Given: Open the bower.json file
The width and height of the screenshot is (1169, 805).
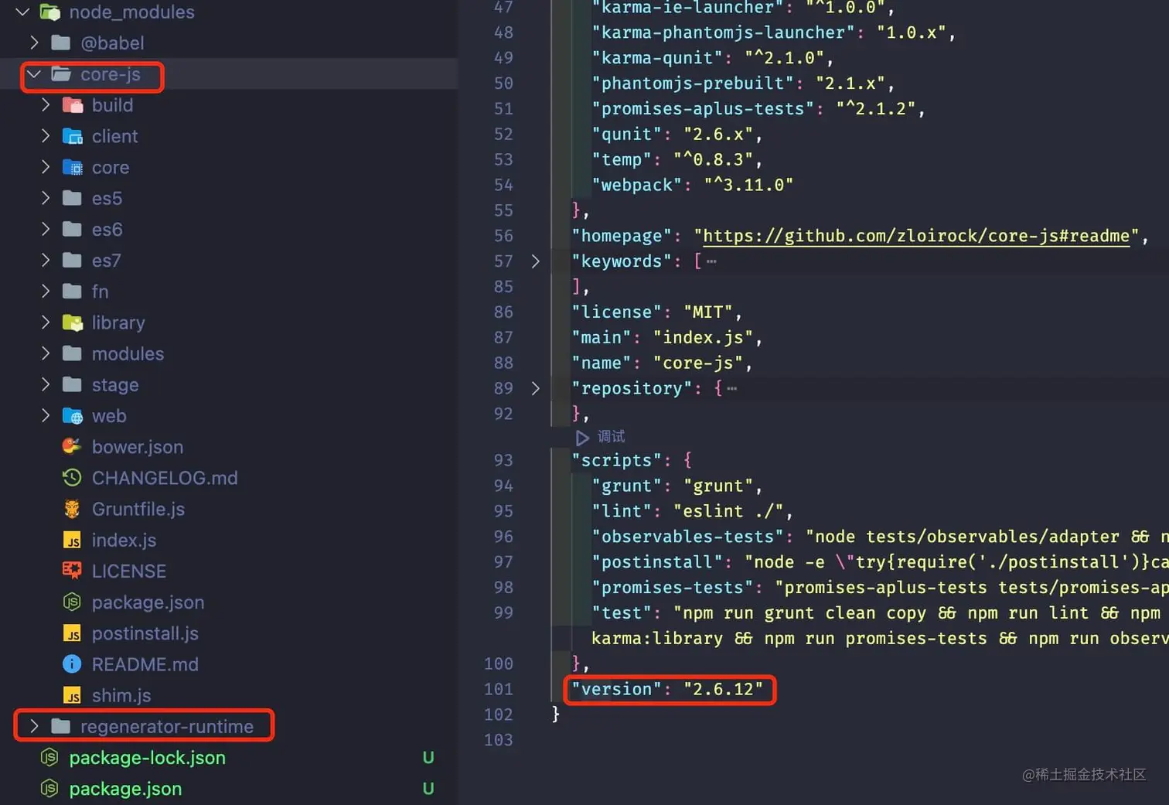Looking at the screenshot, I should (138, 447).
